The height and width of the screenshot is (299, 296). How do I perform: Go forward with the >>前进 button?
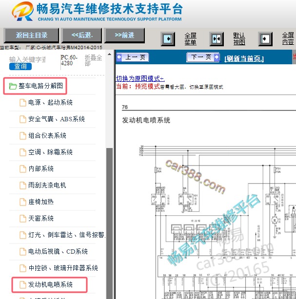pyautogui.click(x=124, y=35)
